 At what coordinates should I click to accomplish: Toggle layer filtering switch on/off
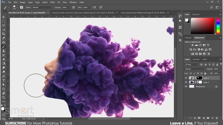coord(221,64)
